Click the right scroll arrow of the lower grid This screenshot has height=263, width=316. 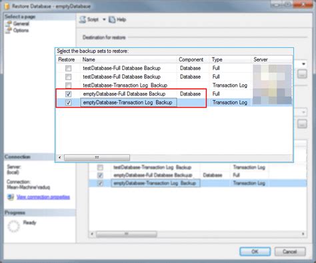pos(303,234)
